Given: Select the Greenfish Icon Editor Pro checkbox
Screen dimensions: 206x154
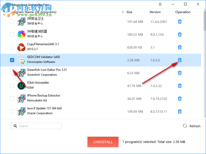Looking at the screenshot, I should click(x=12, y=73).
